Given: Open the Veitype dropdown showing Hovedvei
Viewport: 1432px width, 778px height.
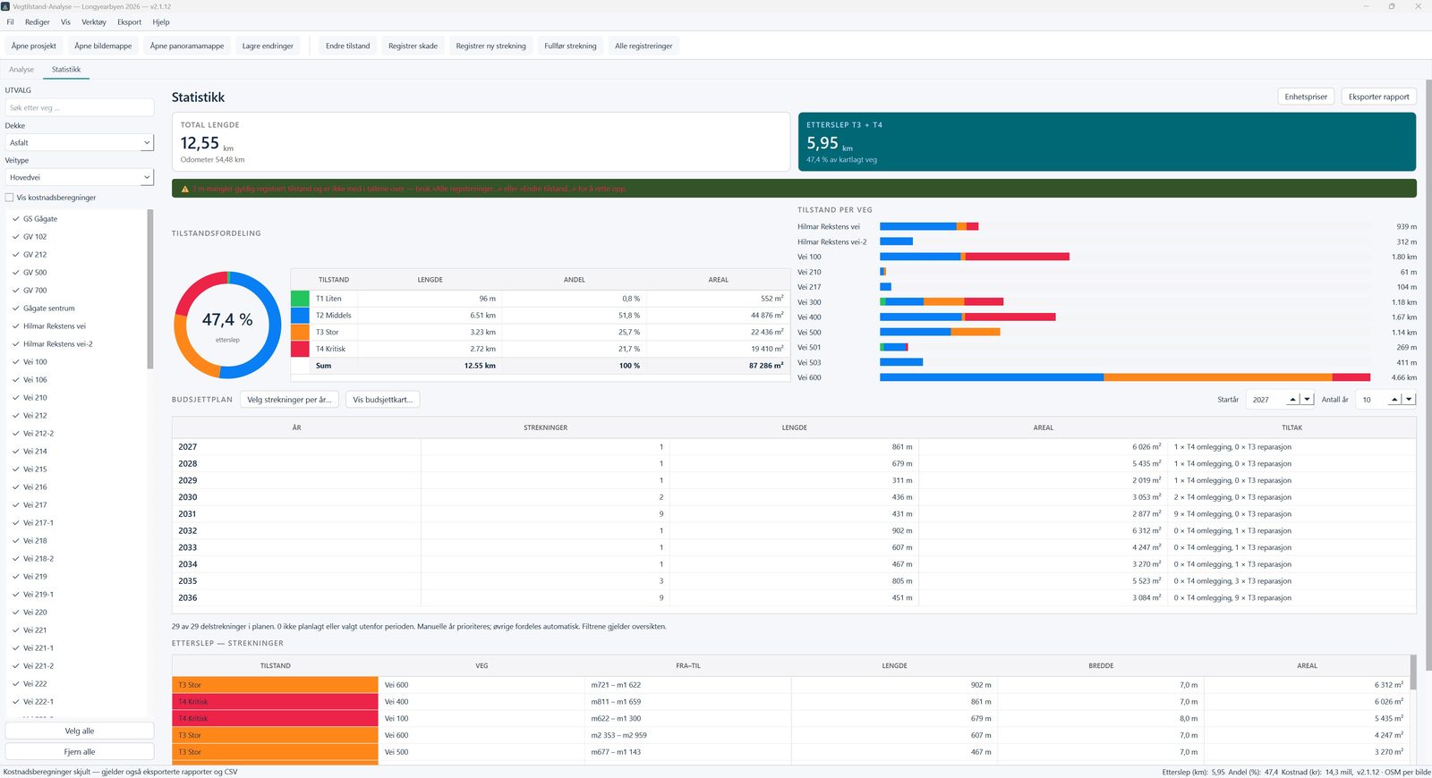Looking at the screenshot, I should [x=80, y=177].
